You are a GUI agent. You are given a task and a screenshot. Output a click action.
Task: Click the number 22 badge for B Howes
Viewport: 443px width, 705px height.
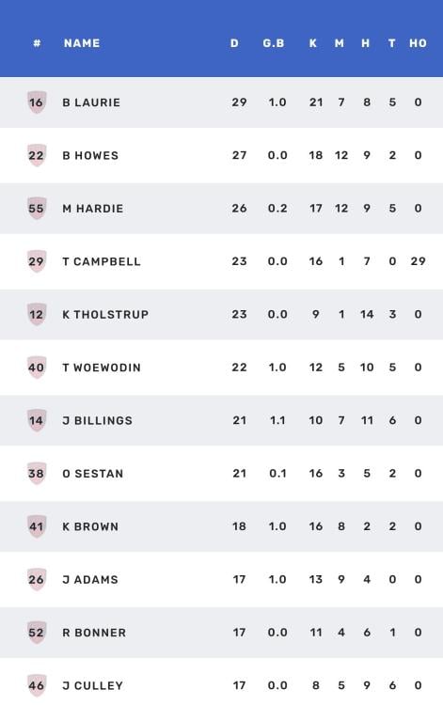click(x=37, y=155)
